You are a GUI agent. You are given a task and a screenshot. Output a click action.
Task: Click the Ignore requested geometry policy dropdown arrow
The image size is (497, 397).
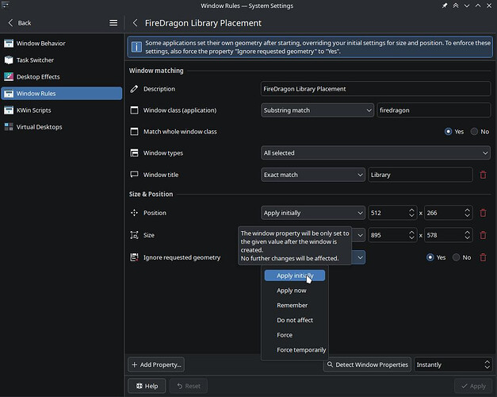tap(360, 257)
